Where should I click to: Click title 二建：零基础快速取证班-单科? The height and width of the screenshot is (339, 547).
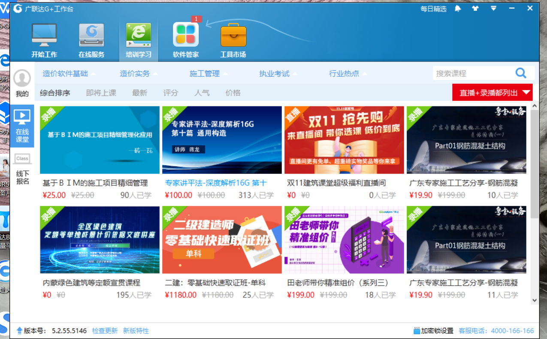click(215, 283)
